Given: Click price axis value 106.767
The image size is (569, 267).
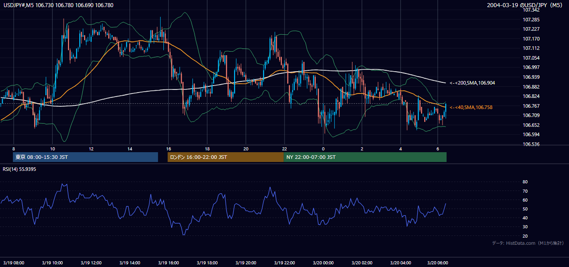Looking at the screenshot, I should 531,106.
